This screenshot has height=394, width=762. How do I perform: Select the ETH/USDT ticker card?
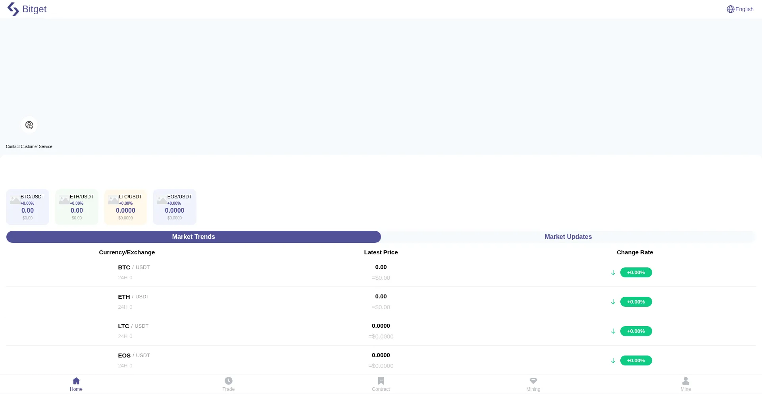[77, 207]
